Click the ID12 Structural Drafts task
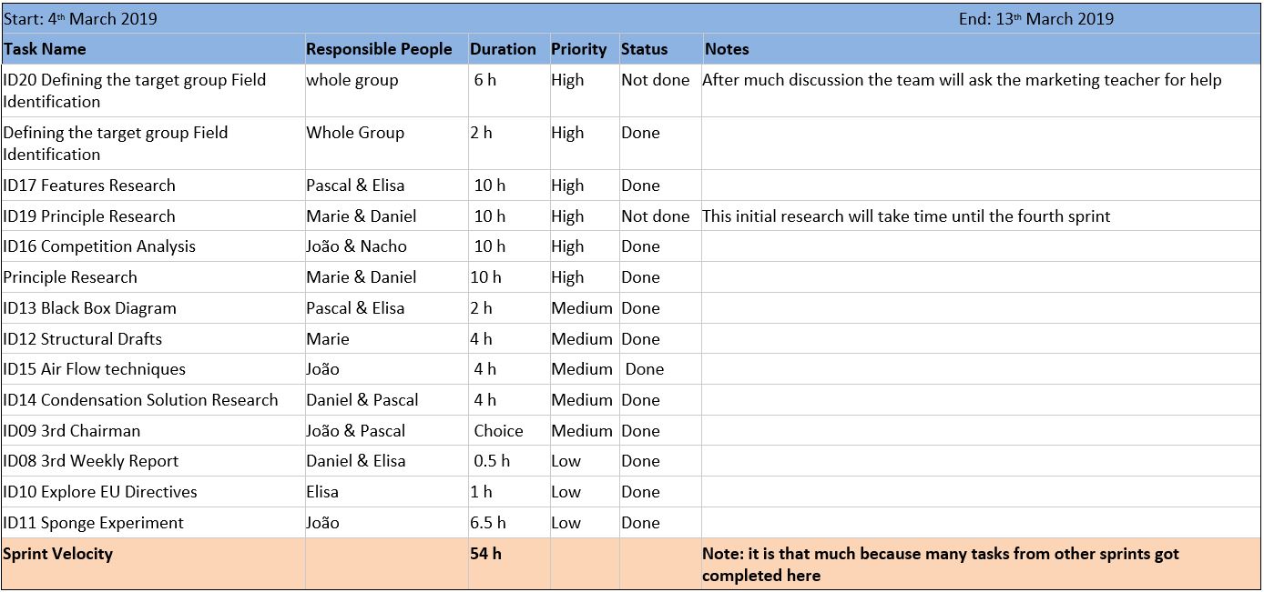This screenshot has height=592, width=1264. coord(82,339)
